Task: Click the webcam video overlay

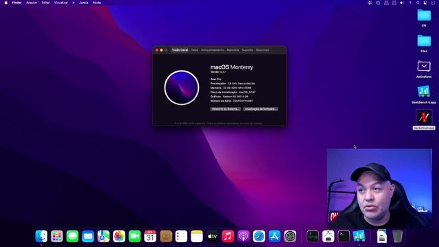Action: pyautogui.click(x=379, y=188)
